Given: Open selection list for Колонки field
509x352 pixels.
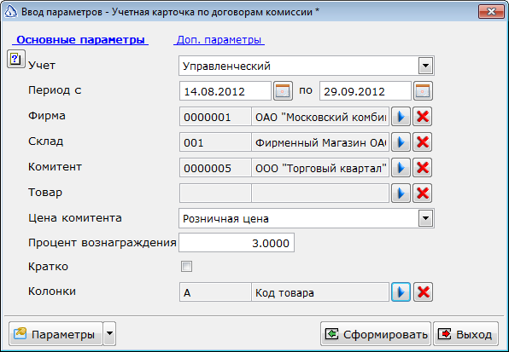Looking at the screenshot, I should (401, 292).
